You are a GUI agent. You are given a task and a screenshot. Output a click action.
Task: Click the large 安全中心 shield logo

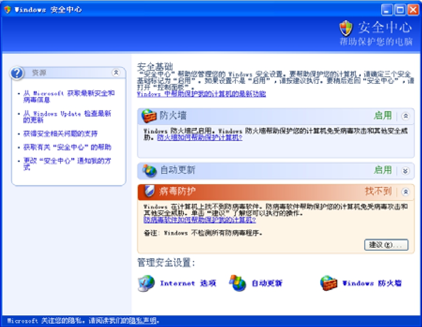click(346, 28)
